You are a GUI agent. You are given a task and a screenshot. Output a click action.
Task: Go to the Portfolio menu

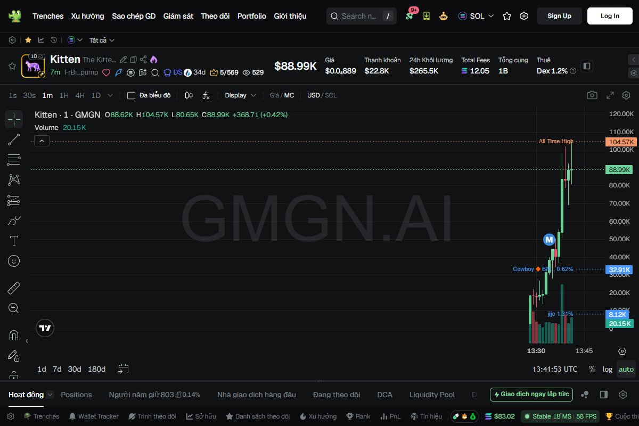pyautogui.click(x=252, y=16)
